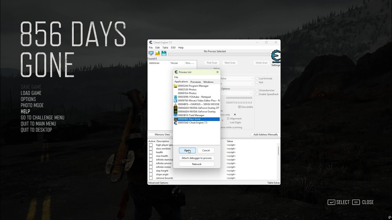Click Attach debugger to process

tap(197, 158)
